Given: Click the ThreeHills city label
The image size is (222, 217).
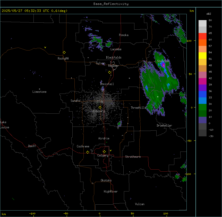Looking at the screenshot, I should [x=138, y=108].
